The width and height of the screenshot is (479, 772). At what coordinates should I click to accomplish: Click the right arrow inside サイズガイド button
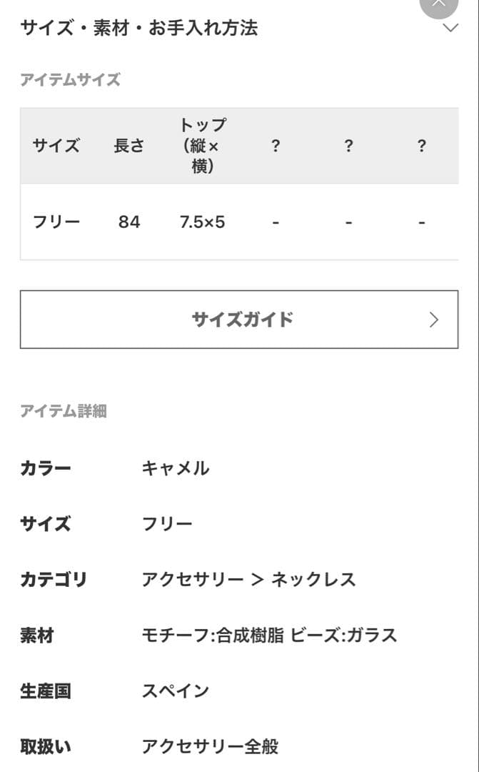[x=433, y=320]
